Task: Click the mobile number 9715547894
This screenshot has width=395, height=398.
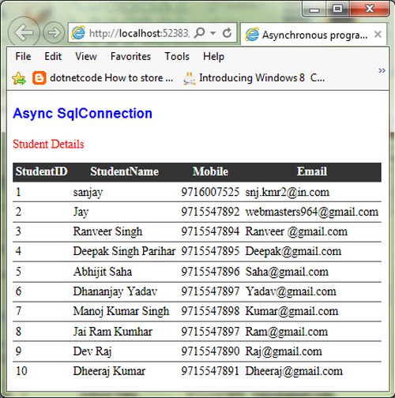Action: point(210,231)
